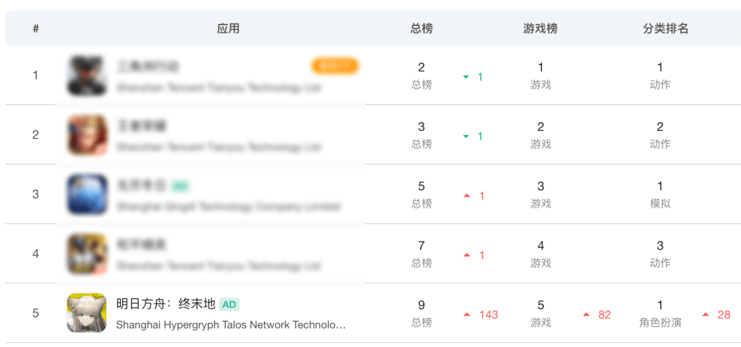The image size is (741, 347).
Task: Click the 分类排名 column header
Action: pyautogui.click(x=666, y=28)
